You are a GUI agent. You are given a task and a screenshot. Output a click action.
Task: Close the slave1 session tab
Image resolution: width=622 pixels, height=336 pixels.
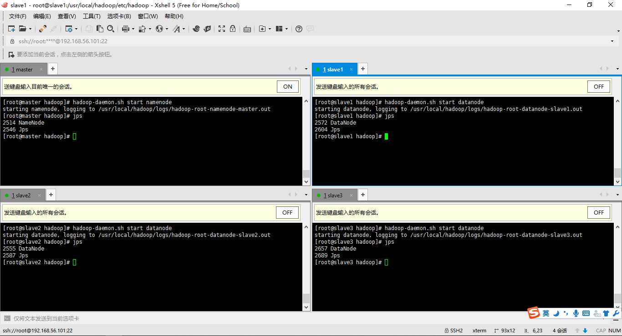[x=352, y=70]
